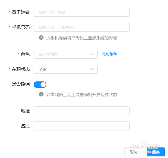Click the 保存 button

(156, 152)
